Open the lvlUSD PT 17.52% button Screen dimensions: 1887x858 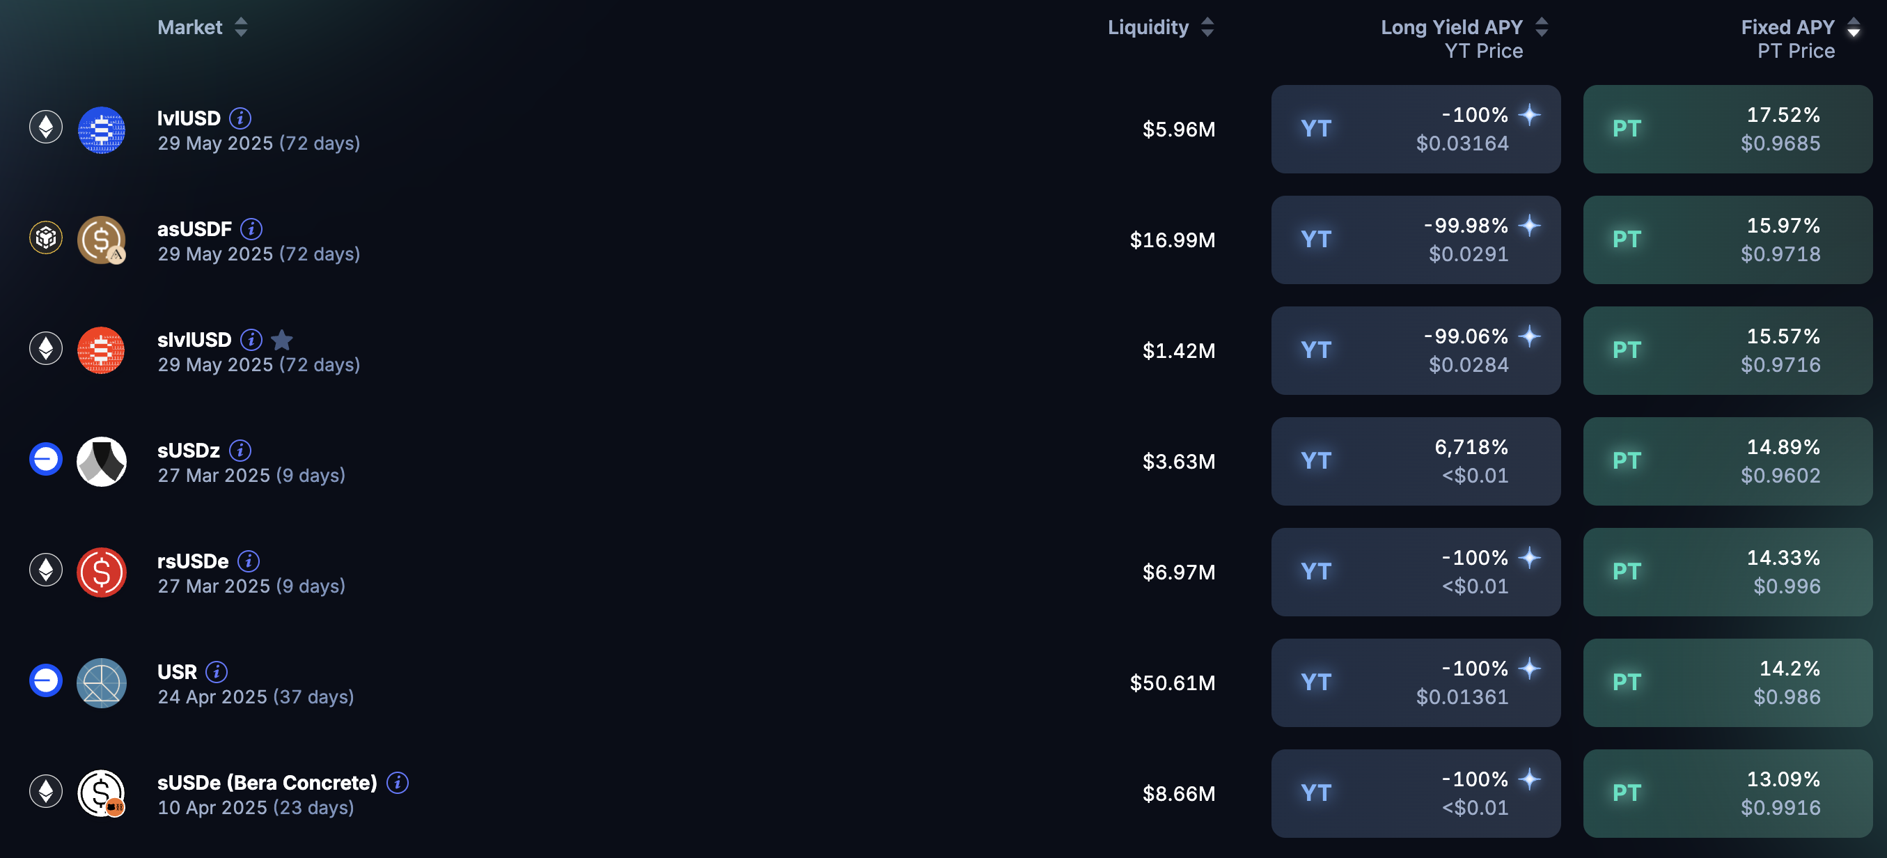pos(1728,129)
